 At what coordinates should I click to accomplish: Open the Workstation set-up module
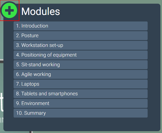tap(80, 45)
